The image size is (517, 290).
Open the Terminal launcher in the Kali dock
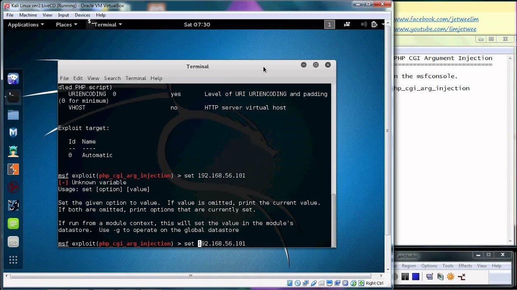click(x=13, y=97)
